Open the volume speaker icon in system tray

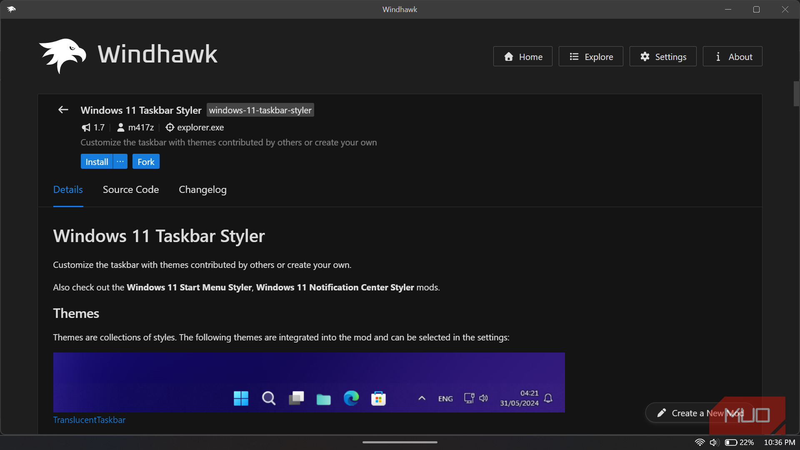coord(714,442)
